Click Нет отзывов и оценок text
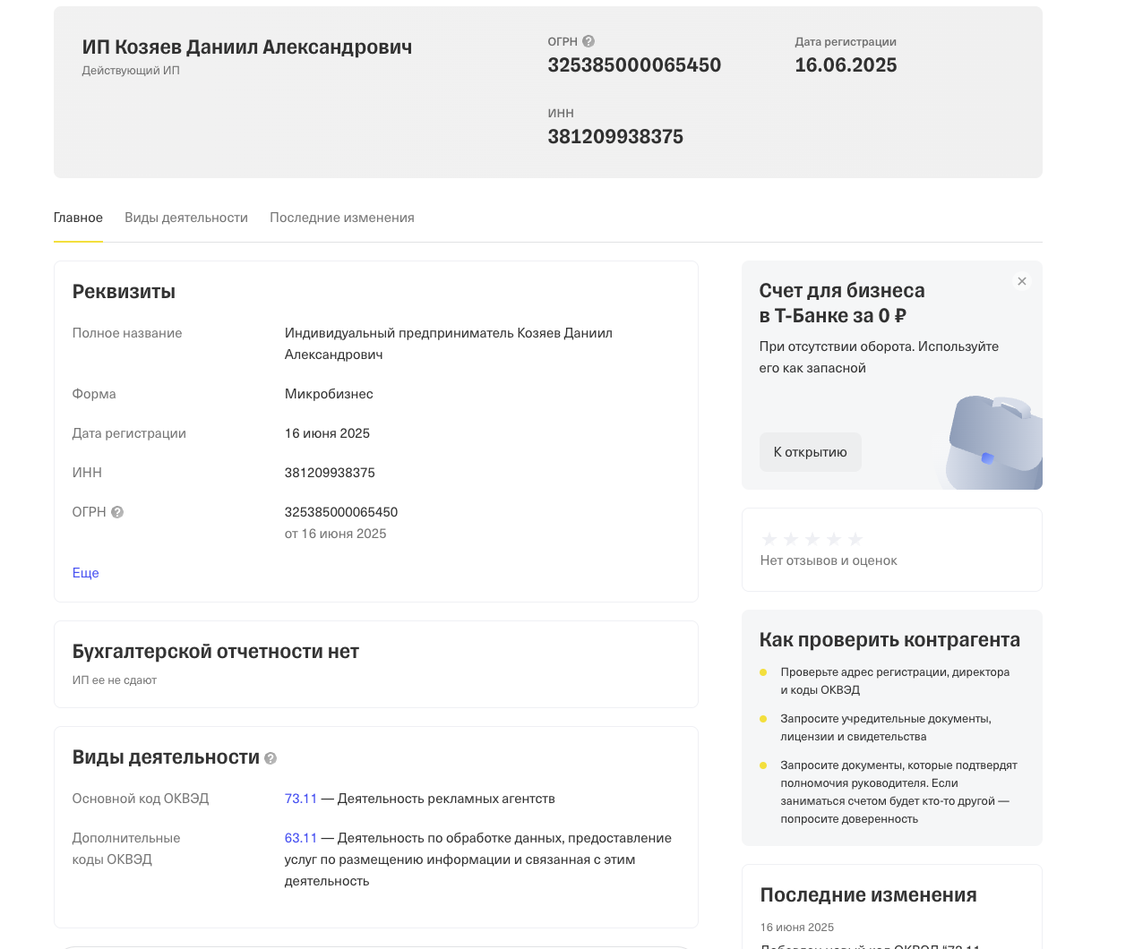This screenshot has height=949, width=1134. (x=829, y=560)
